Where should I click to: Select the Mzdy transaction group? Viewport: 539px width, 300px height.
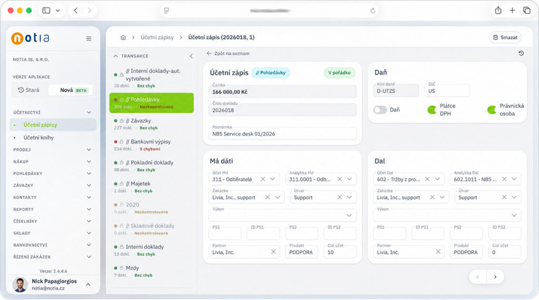pyautogui.click(x=151, y=271)
